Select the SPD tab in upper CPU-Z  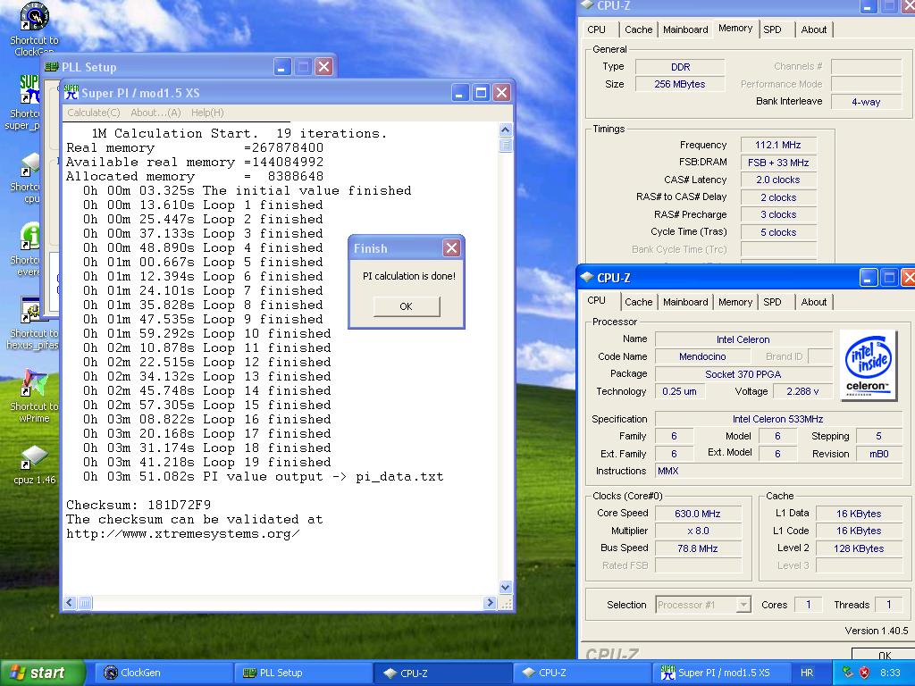tap(772, 29)
